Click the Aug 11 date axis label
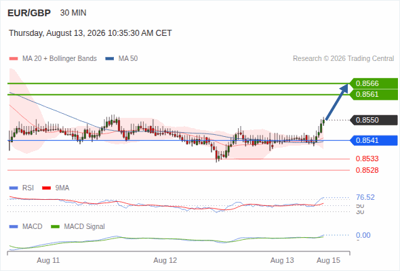400x271 pixels. tap(48, 260)
